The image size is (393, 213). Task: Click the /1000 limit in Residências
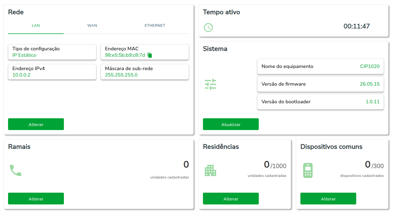click(278, 166)
